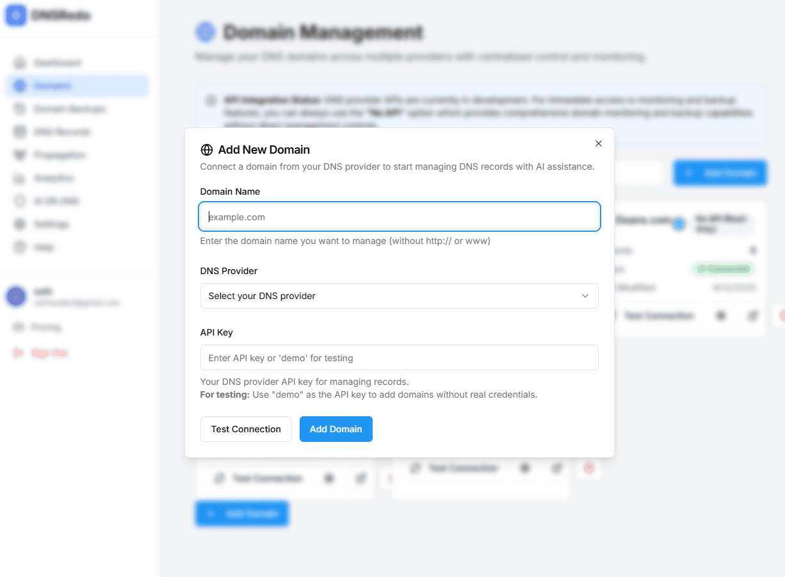Open Dashboard in the blurred sidebar

[77, 63]
